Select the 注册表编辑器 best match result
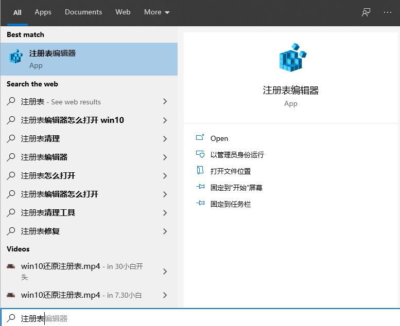The image size is (400, 326). [89, 59]
